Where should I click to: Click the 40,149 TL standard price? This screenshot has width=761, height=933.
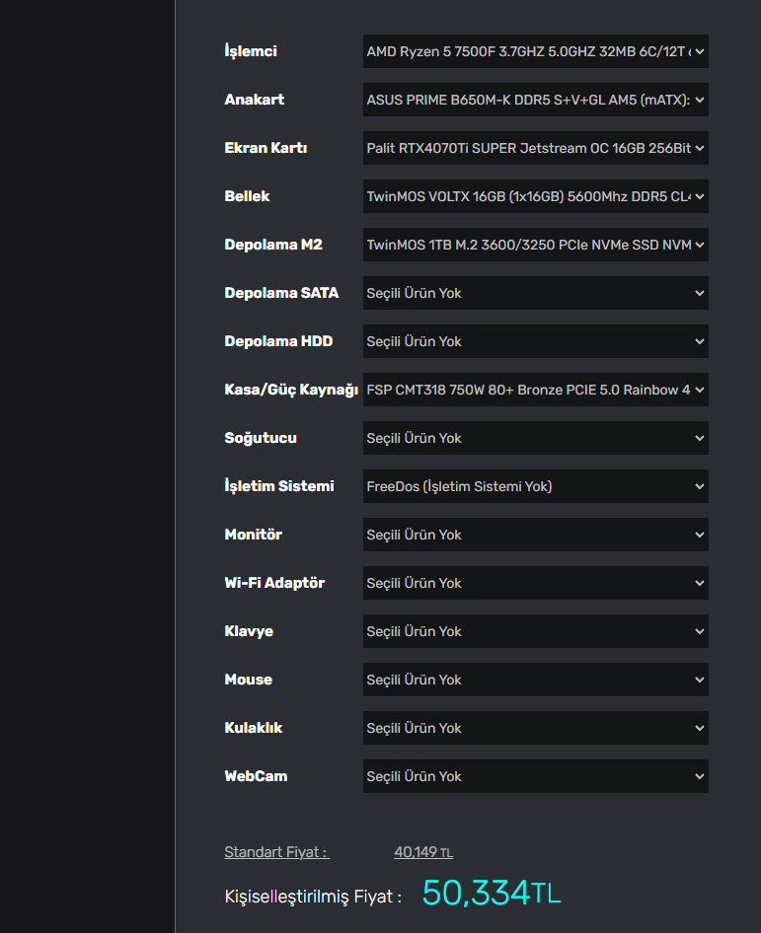(x=423, y=852)
